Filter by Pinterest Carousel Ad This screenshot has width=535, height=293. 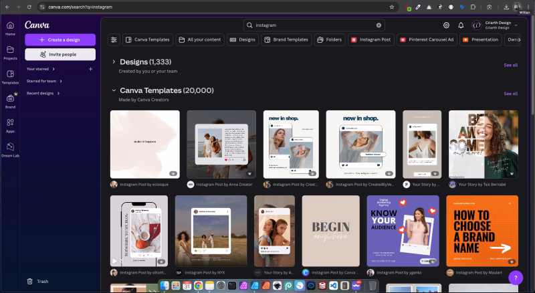pos(427,39)
